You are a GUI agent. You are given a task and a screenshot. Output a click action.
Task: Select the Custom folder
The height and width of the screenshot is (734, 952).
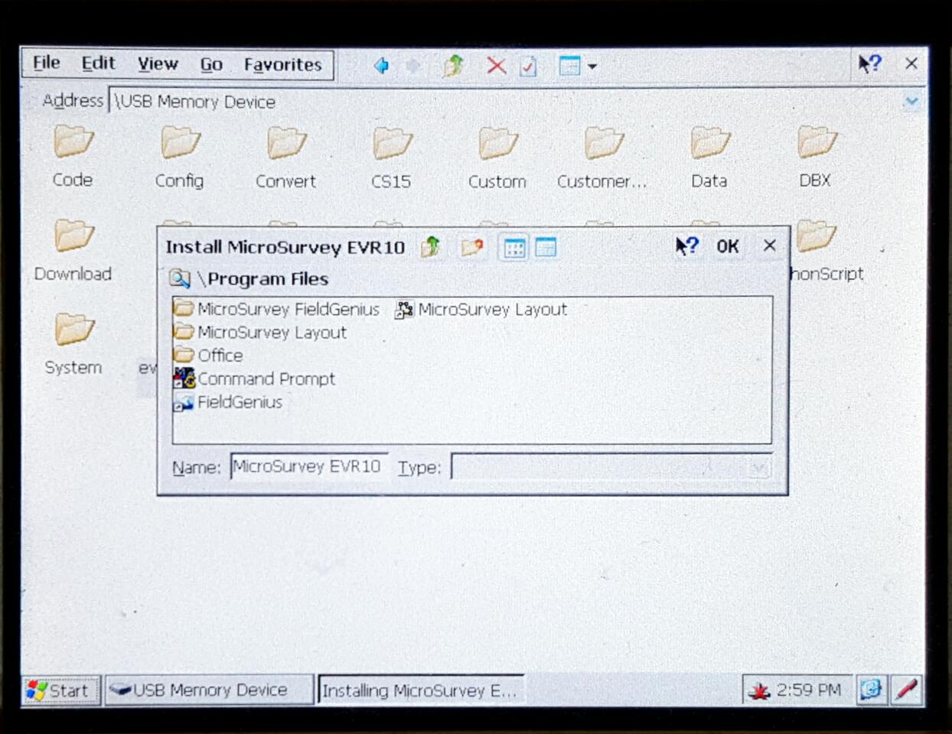click(x=497, y=158)
